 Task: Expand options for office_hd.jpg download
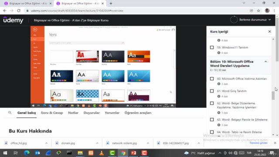(46, 143)
